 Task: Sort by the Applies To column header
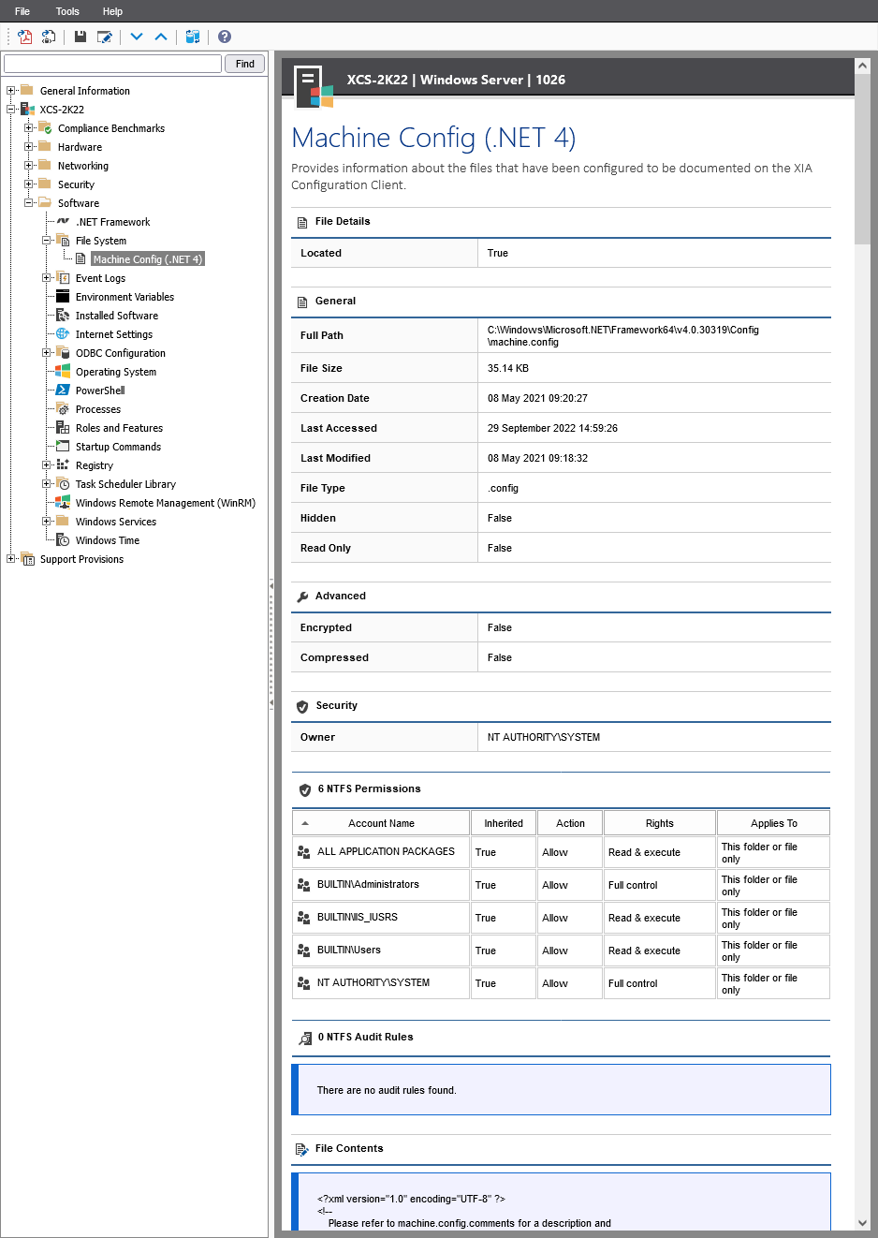tap(774, 823)
